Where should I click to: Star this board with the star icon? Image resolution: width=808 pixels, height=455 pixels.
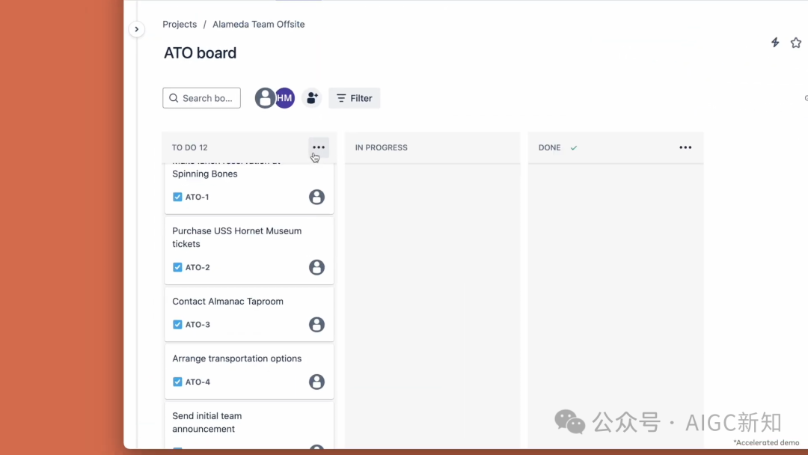(795, 43)
